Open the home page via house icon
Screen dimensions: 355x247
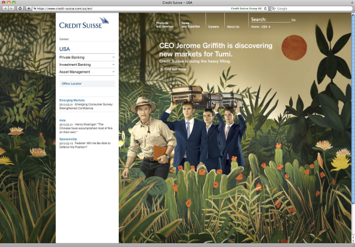tap(20, 8)
